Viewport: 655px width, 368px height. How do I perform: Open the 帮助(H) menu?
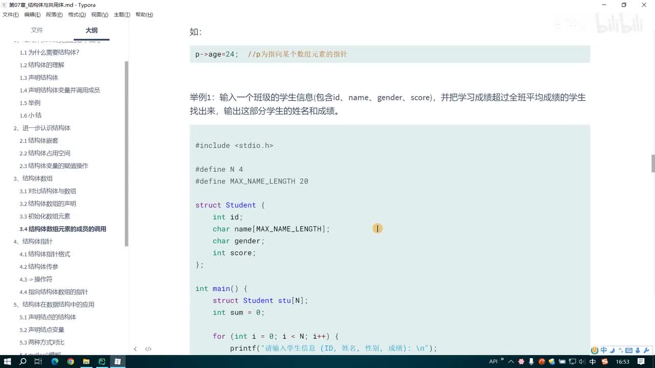click(x=144, y=15)
